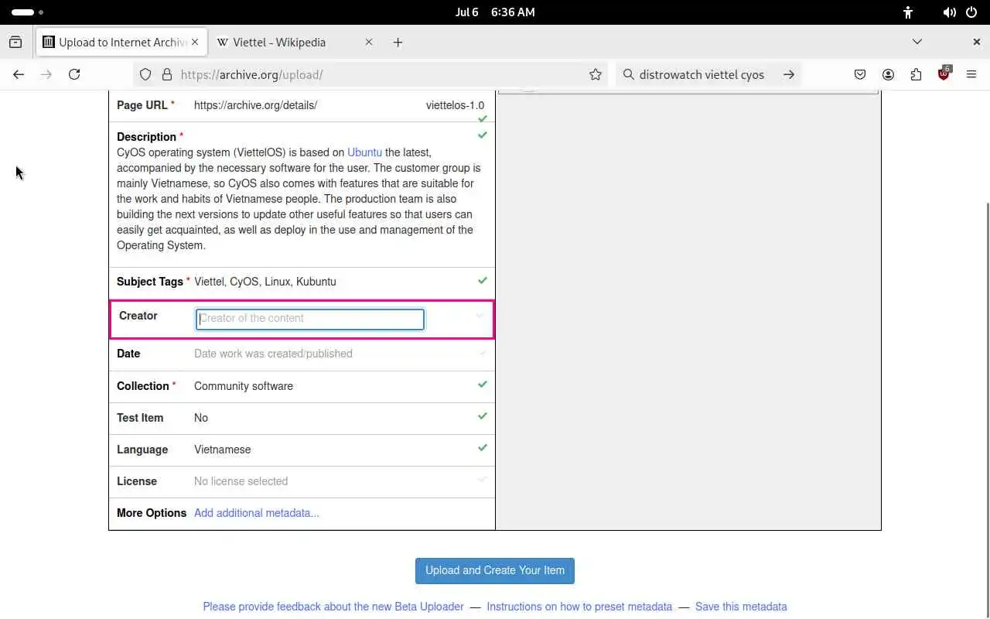The width and height of the screenshot is (990, 619).
Task: Click the License row label
Action: 137,481
